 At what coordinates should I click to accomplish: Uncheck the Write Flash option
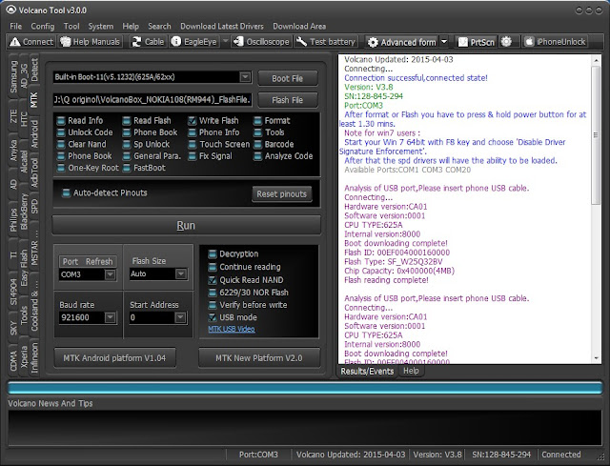(x=193, y=121)
